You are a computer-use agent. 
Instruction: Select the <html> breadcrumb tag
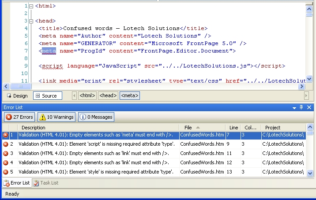(x=87, y=95)
